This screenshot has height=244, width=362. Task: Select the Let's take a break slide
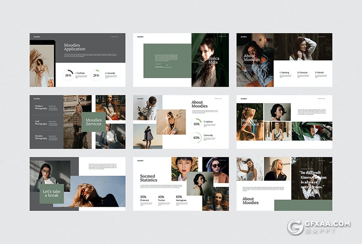77,183
